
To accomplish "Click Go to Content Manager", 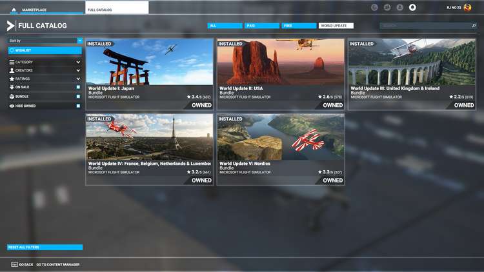I will 58,264.
